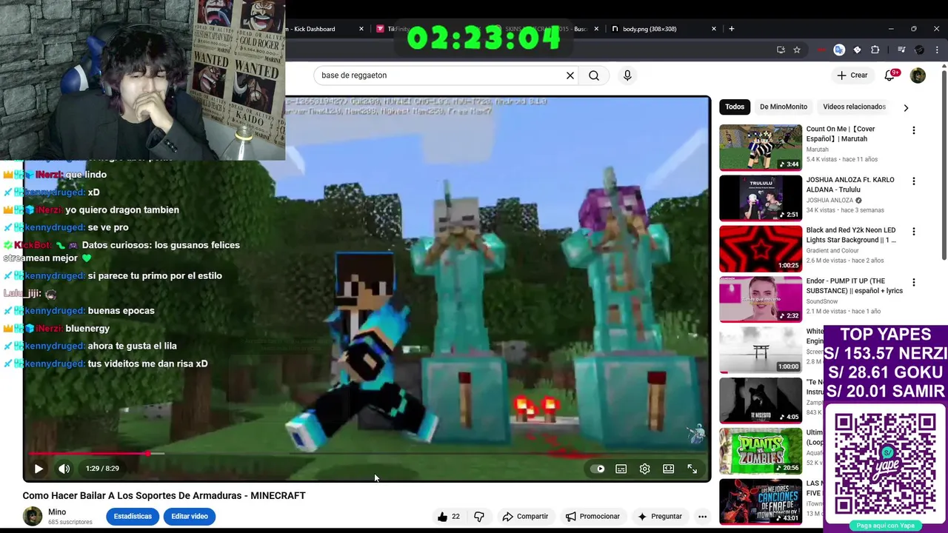Open the Estadísticas button

coord(133,517)
